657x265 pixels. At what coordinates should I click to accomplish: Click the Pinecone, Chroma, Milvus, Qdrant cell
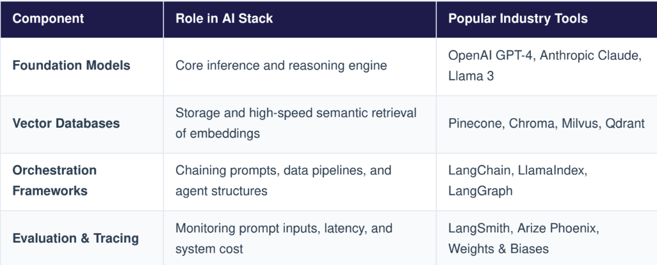(546, 124)
